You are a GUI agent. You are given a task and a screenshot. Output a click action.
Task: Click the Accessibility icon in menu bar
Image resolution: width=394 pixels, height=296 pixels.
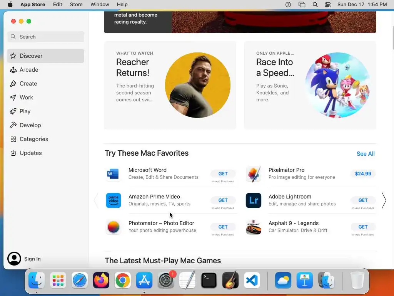(288, 5)
